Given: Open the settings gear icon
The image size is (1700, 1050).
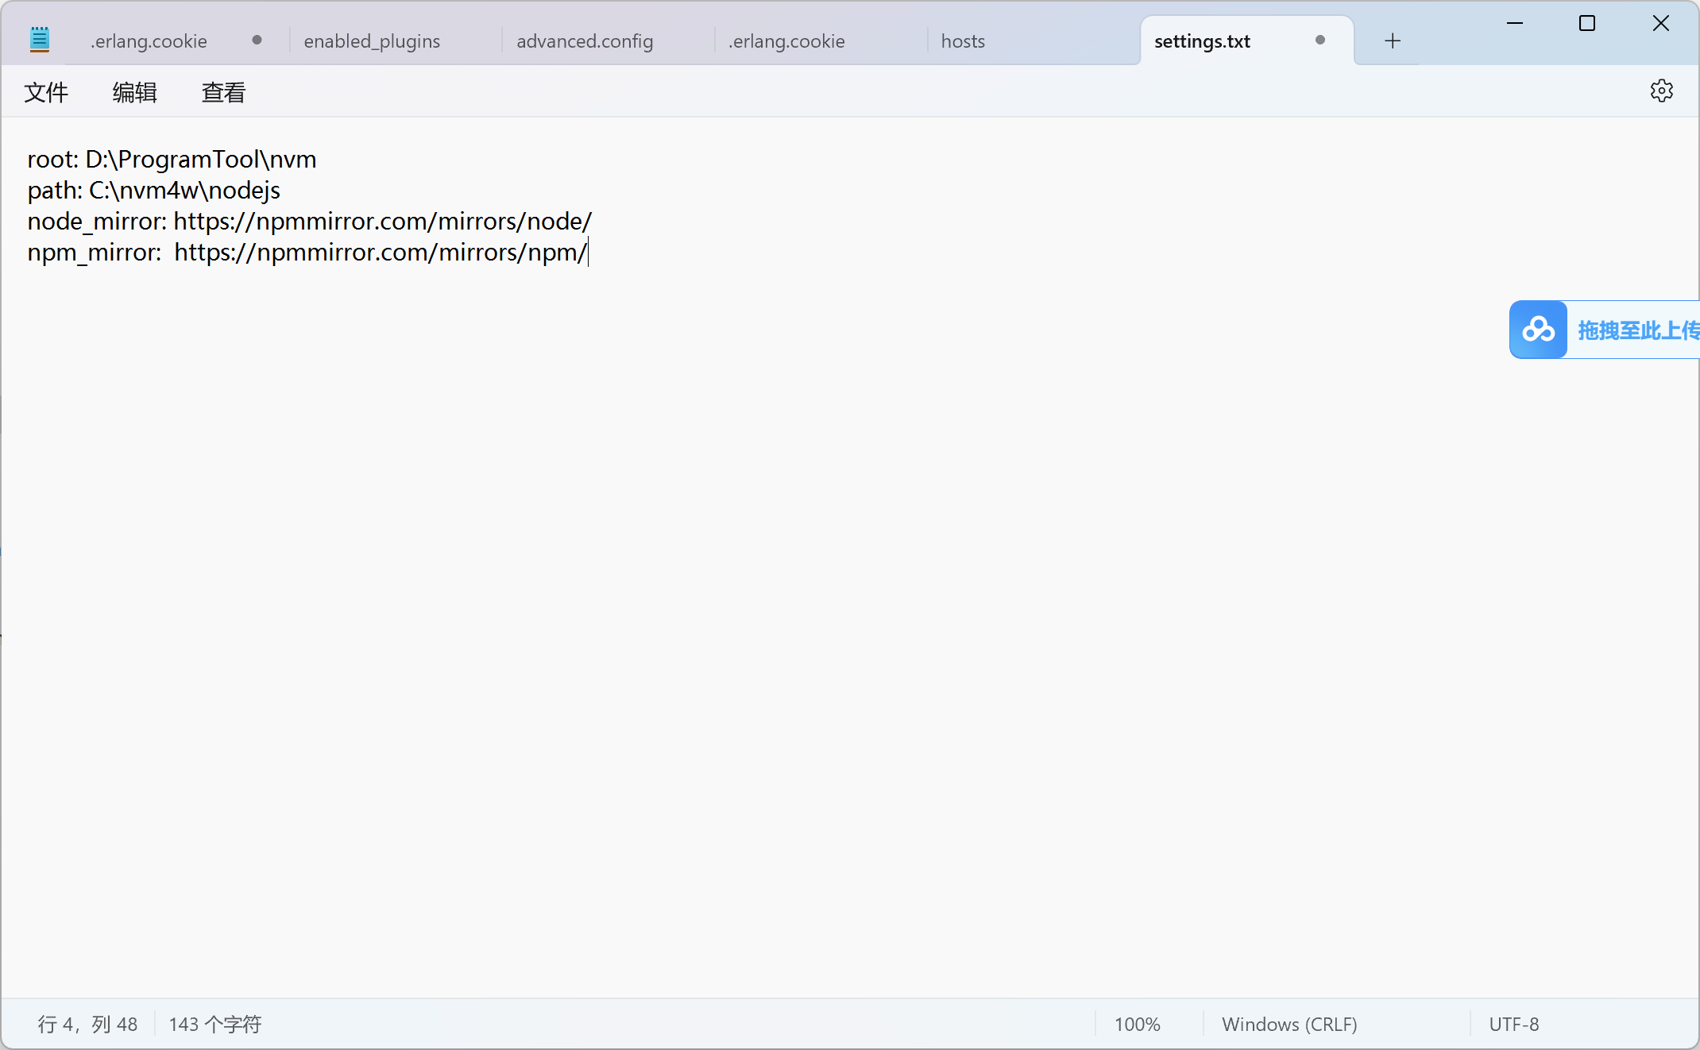Looking at the screenshot, I should [1661, 91].
